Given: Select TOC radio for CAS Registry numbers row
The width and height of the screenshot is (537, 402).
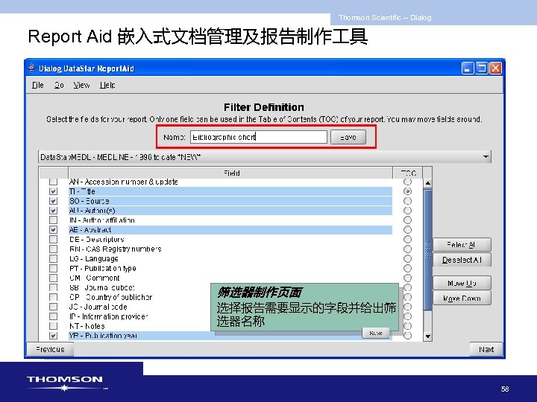Looking at the screenshot, I should [x=407, y=249].
